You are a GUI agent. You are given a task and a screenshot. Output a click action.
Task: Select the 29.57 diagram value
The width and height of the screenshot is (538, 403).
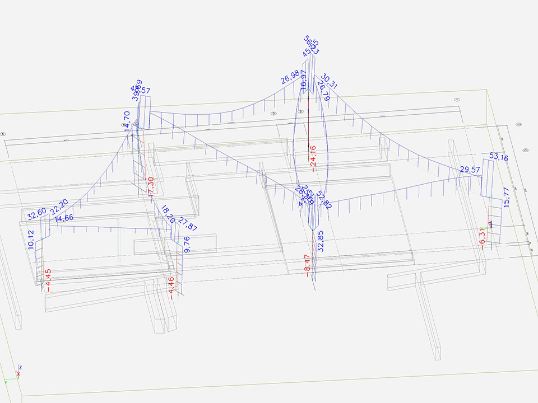coord(471,169)
